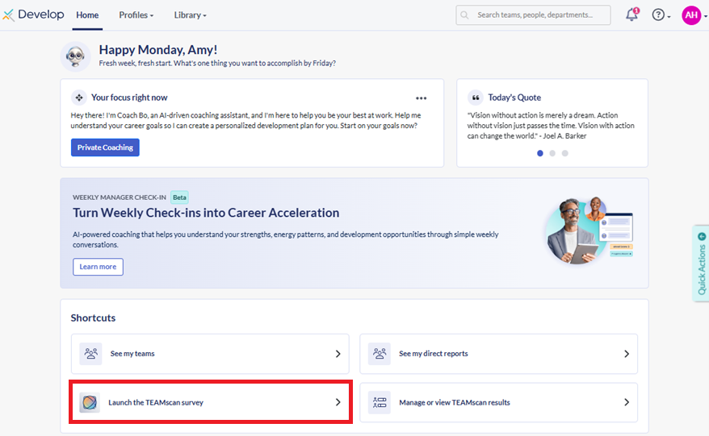The height and width of the screenshot is (436, 709).
Task: Click the check-in banner illustration
Action: click(589, 230)
